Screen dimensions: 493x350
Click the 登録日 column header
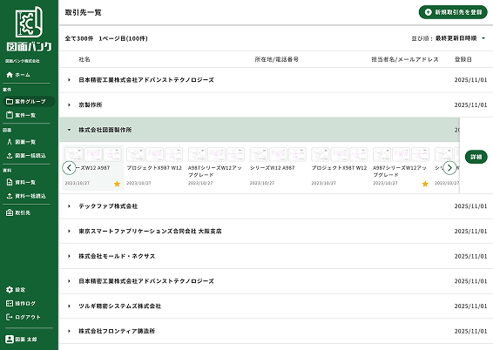pos(463,59)
